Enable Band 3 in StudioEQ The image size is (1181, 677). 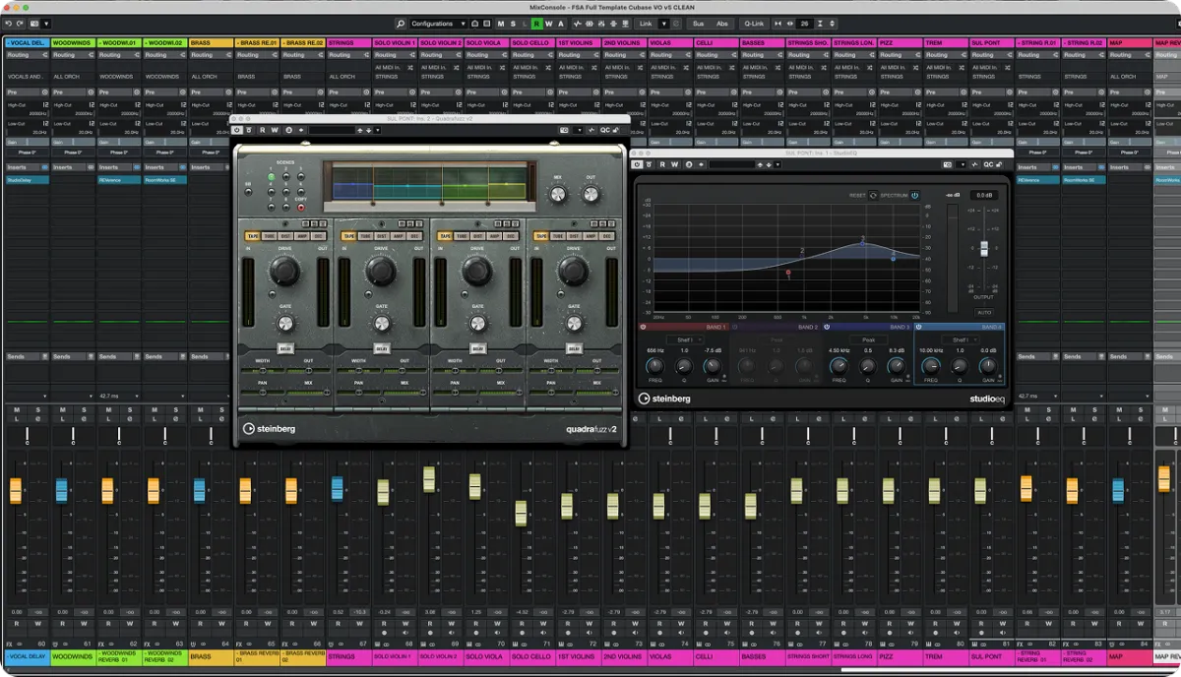coord(827,327)
